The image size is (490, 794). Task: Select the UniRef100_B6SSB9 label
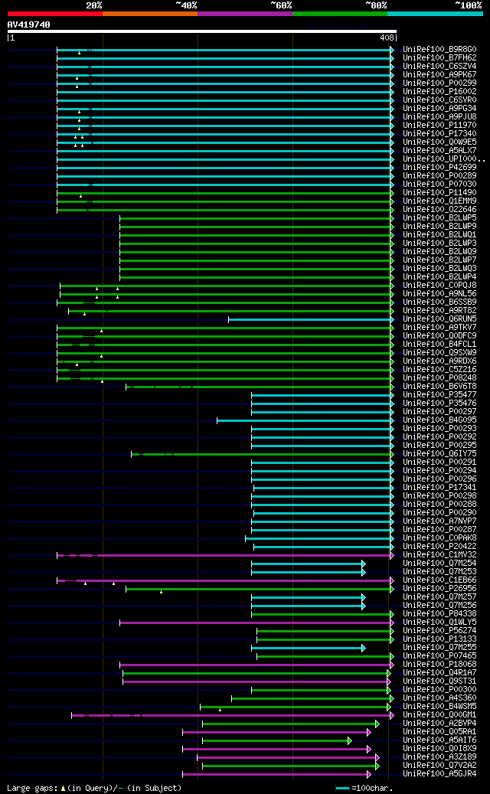point(439,302)
